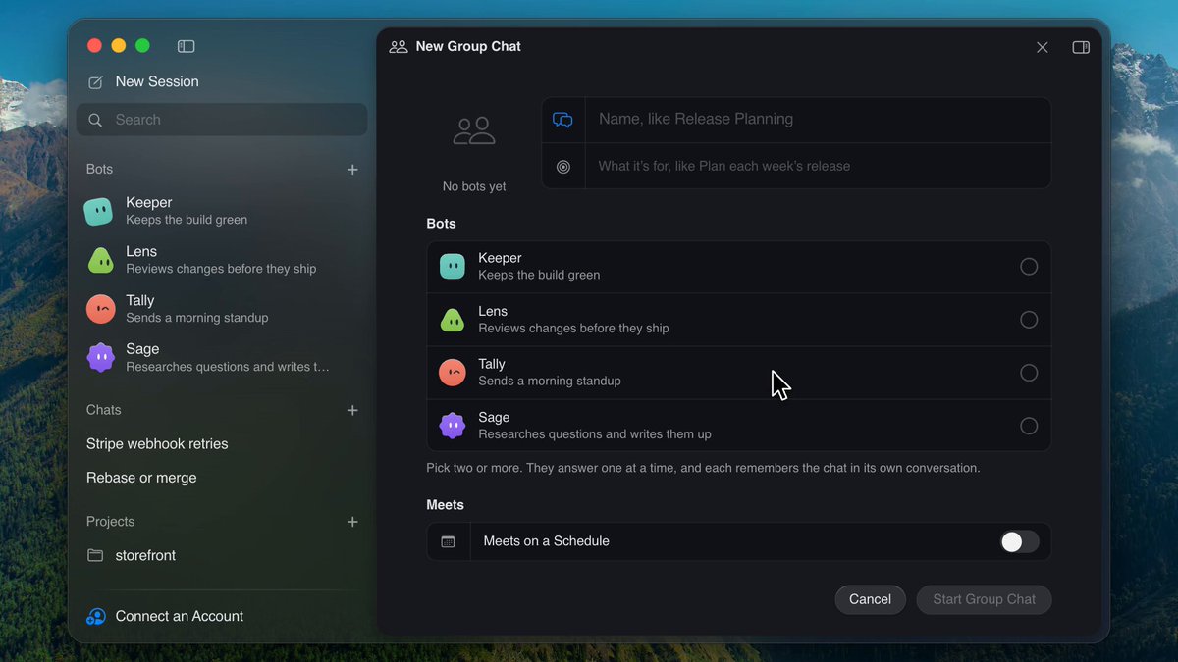Click 'Reviews changes before they ship' in sidebar
This screenshot has height=662, width=1178.
pyautogui.click(x=221, y=269)
